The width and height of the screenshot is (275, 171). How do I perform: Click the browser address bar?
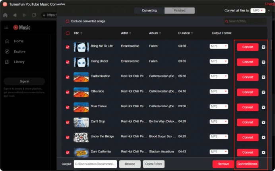coord(49,15)
